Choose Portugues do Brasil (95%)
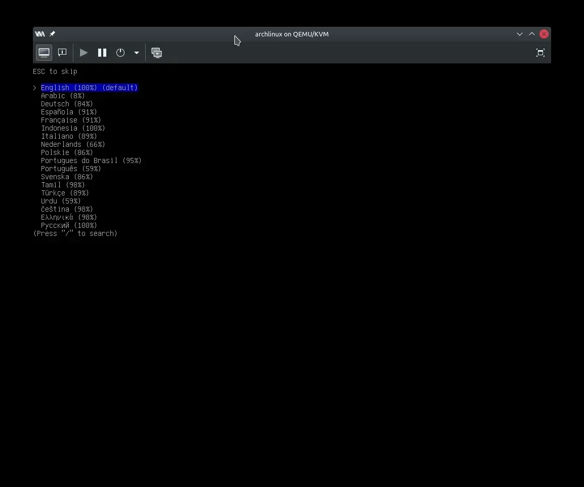This screenshot has height=487, width=584. click(x=91, y=160)
